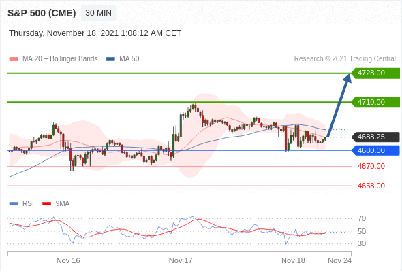
Task: Toggle the RSI legend entry
Action: (22, 204)
